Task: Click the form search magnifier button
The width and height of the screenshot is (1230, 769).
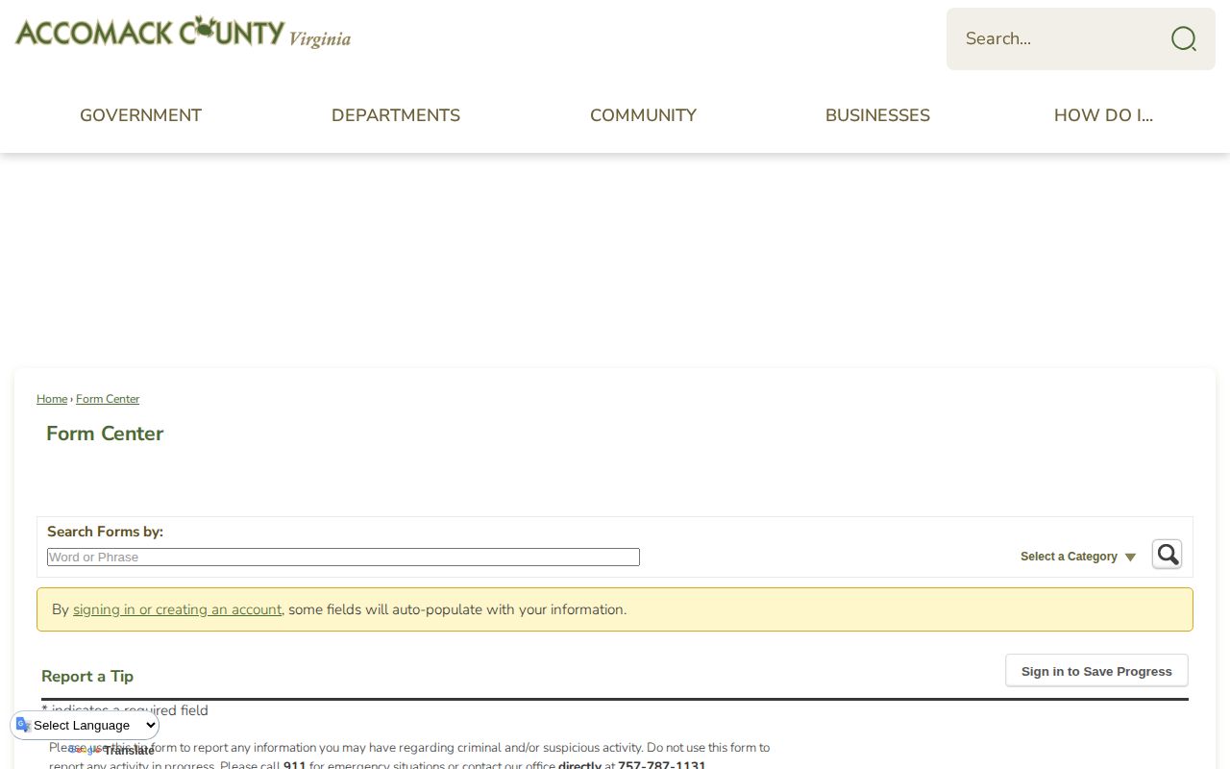Action: point(1167,555)
